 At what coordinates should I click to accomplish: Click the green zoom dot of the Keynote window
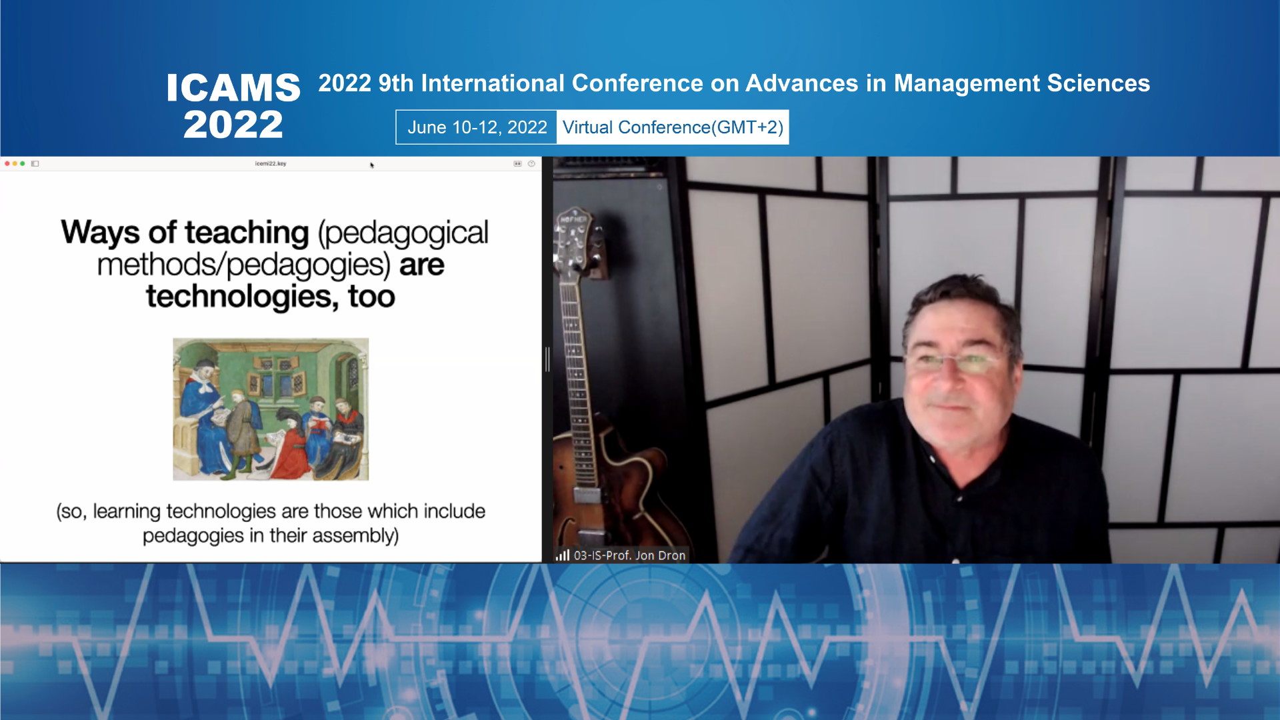pos(22,163)
